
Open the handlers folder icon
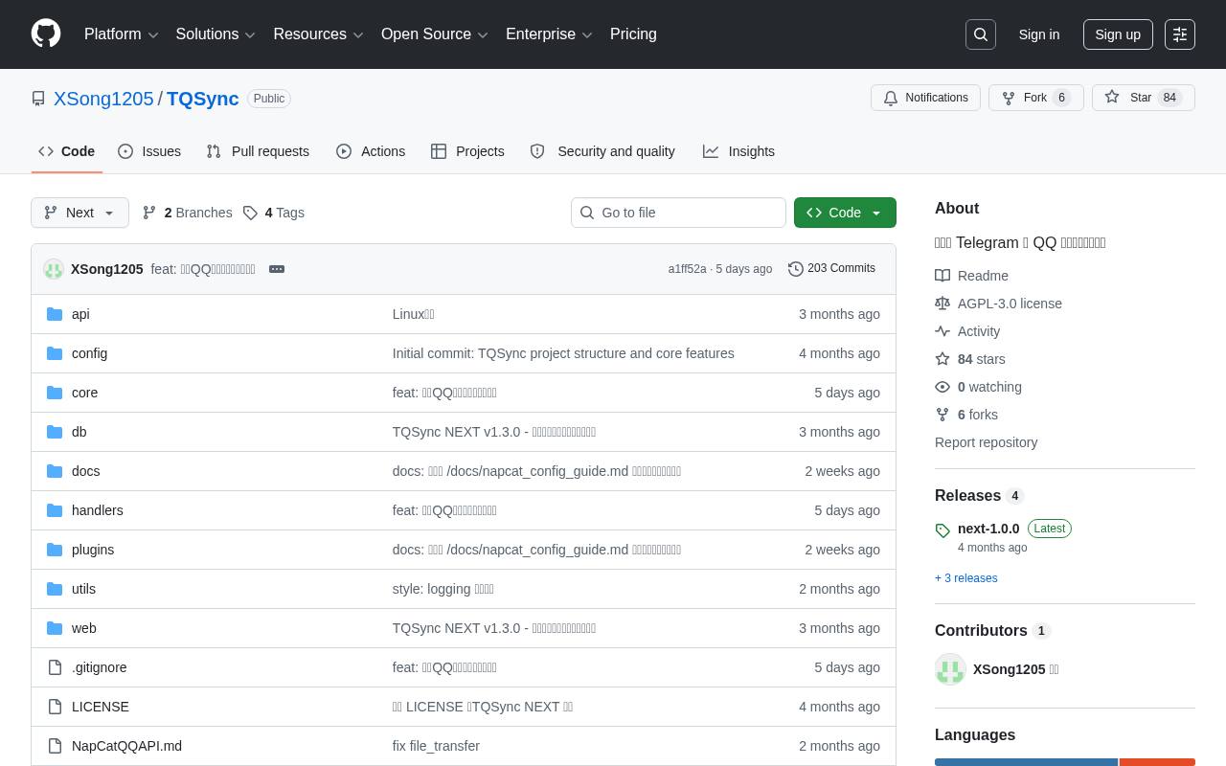tap(55, 510)
